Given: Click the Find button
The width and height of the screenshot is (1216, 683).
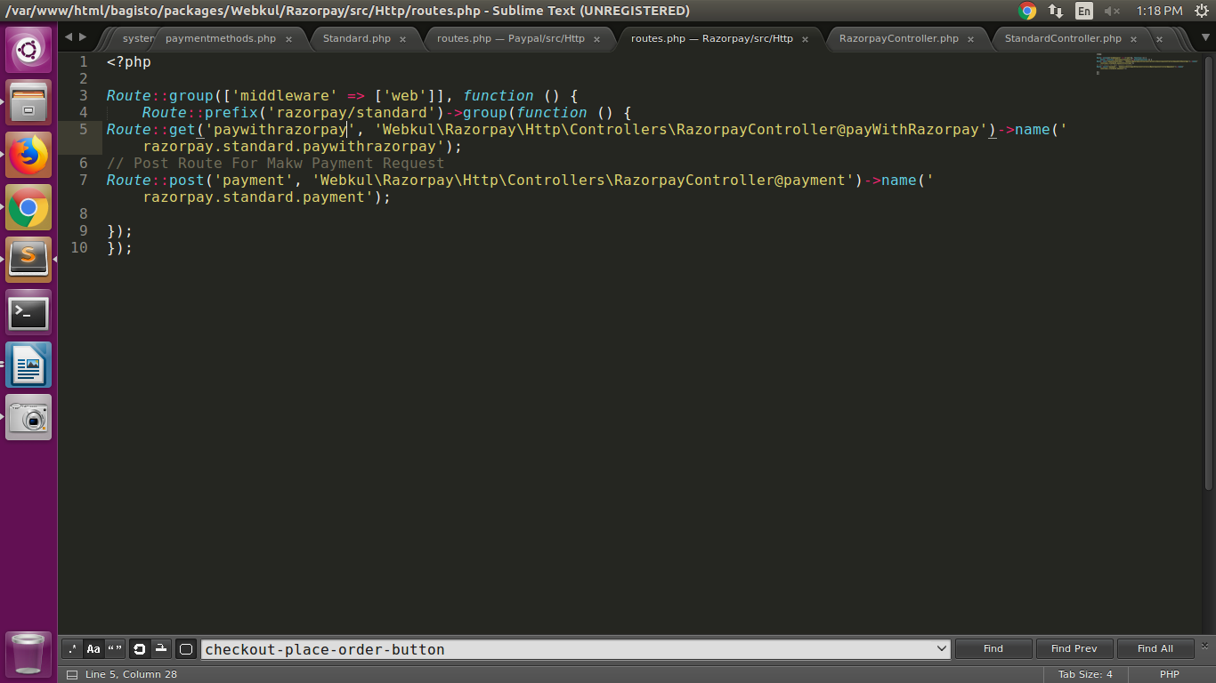Looking at the screenshot, I should pyautogui.click(x=993, y=649).
